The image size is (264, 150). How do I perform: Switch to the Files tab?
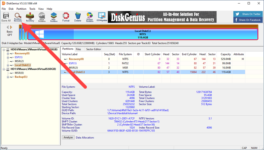click(78, 49)
